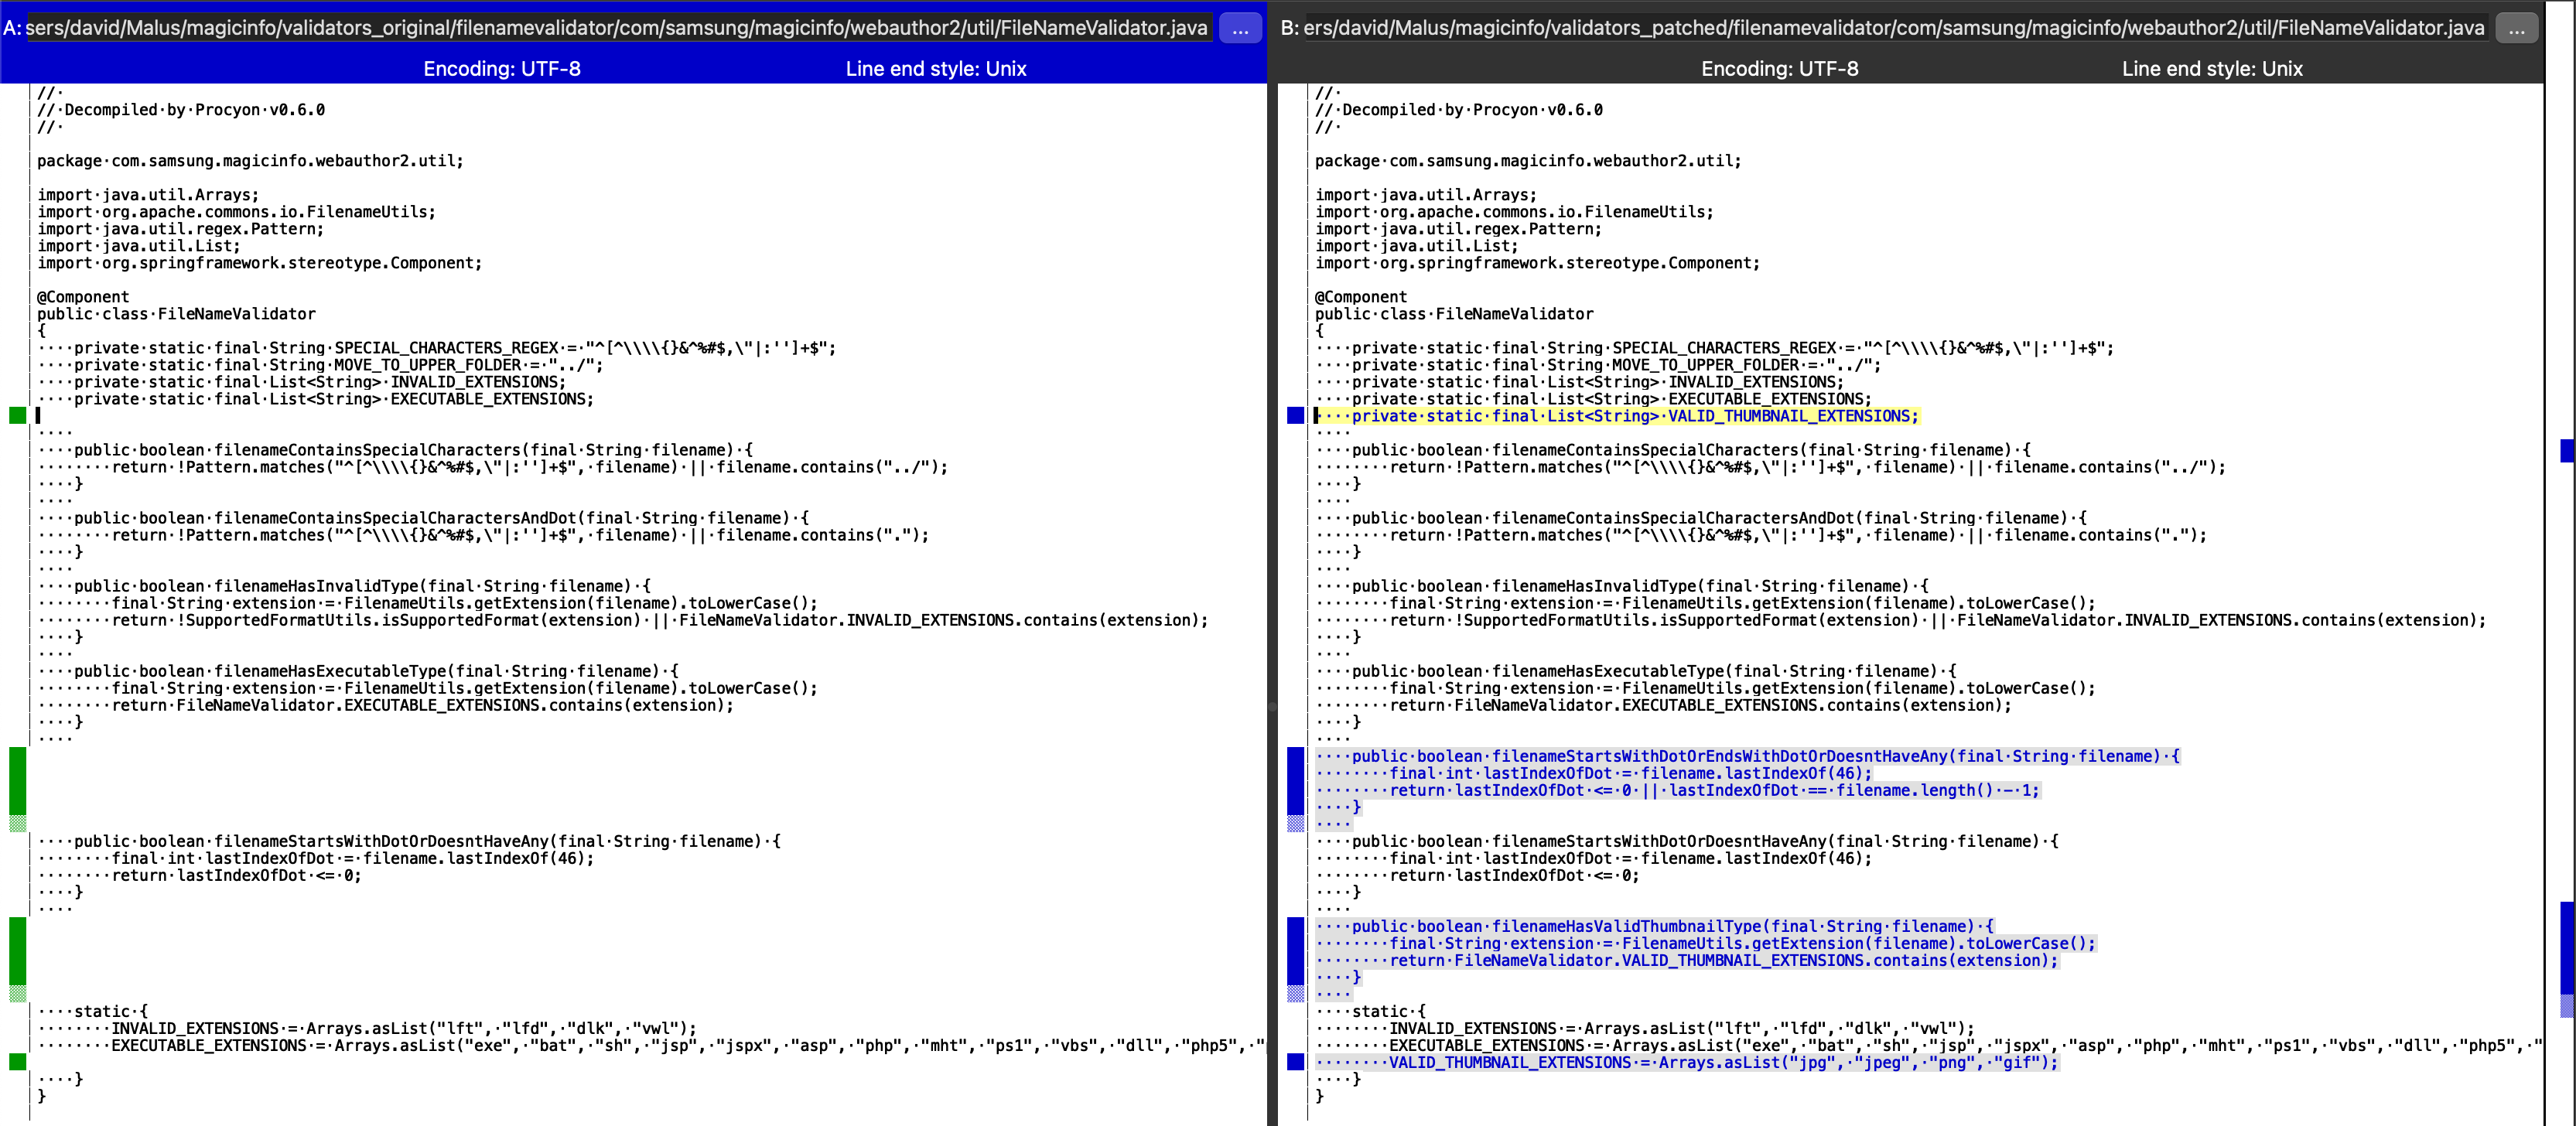Click the package declaration line in pane A
Viewport: 2576px width, 1126px height.
pos(250,161)
